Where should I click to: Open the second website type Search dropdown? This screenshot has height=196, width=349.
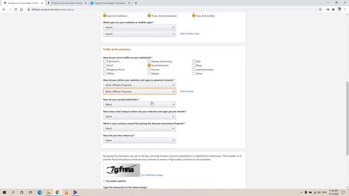pos(140,34)
